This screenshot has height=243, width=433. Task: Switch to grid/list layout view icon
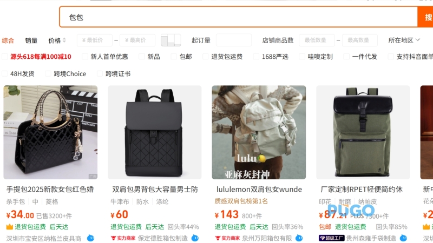coord(170,40)
